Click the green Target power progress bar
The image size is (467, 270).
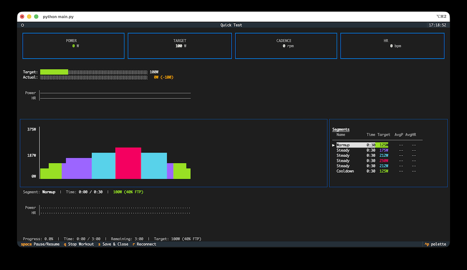coord(54,72)
